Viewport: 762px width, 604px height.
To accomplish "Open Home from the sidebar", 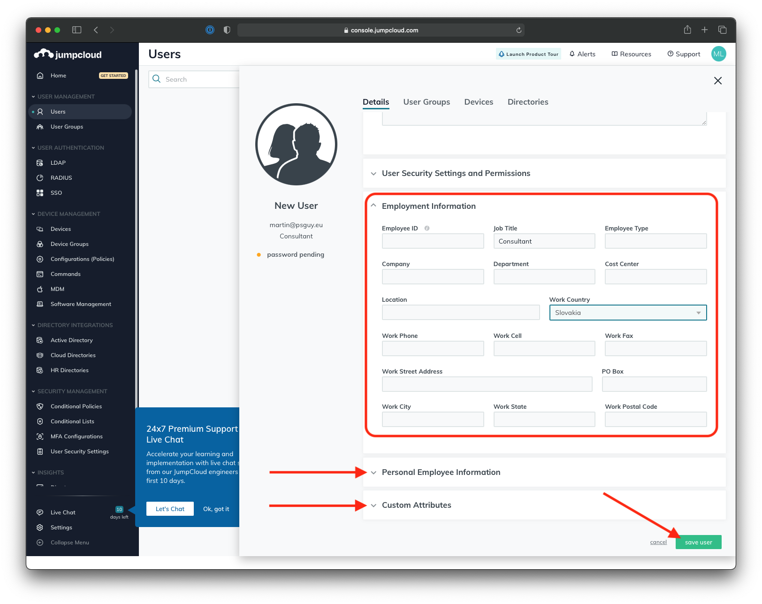I will pos(58,76).
